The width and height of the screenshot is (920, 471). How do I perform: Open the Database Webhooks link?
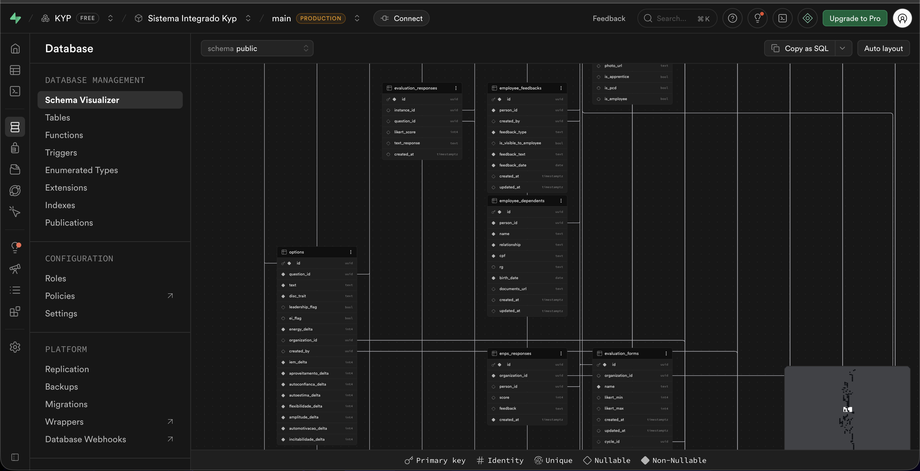(x=110, y=439)
